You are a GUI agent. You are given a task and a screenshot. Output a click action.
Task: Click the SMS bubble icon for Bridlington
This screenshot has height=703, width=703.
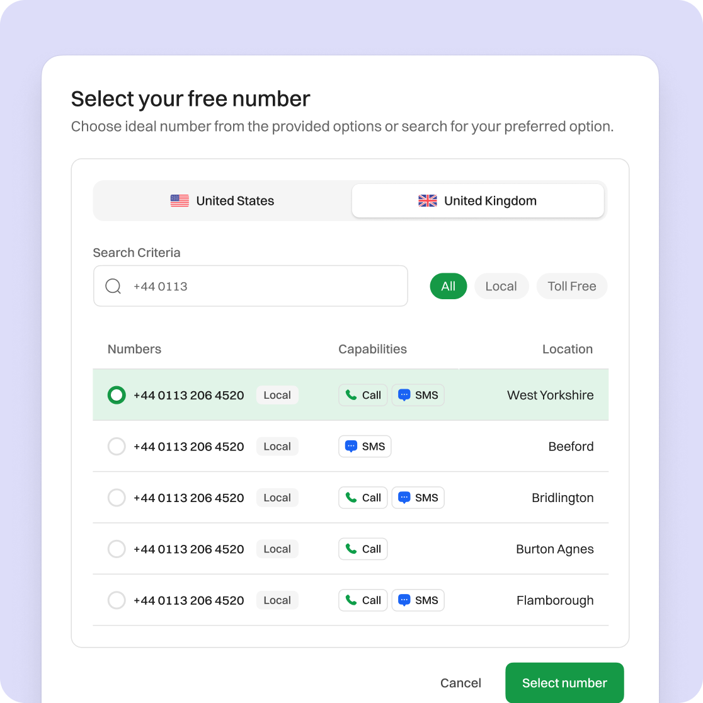(x=404, y=498)
